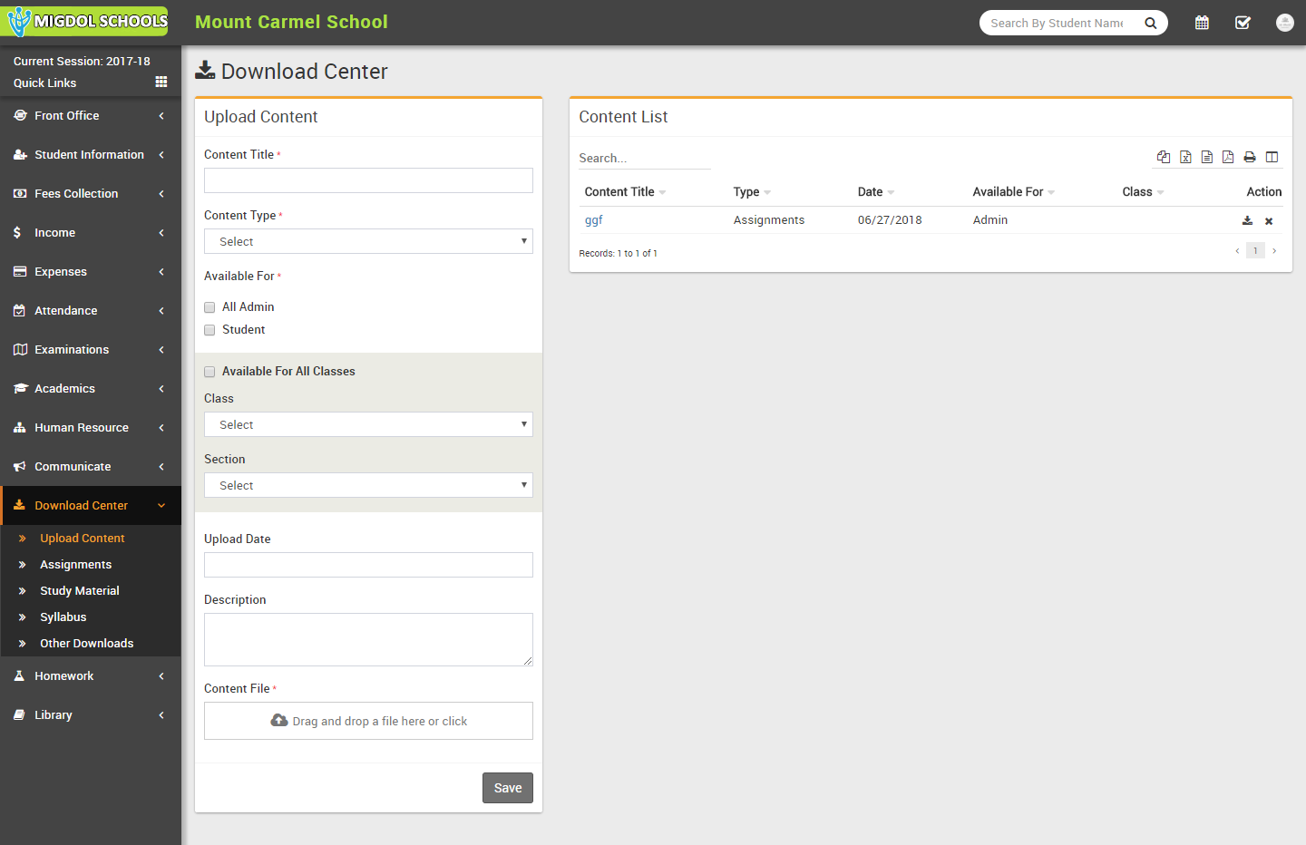Image resolution: width=1306 pixels, height=845 pixels.
Task: Open the Class select dropdown
Action: pos(368,424)
